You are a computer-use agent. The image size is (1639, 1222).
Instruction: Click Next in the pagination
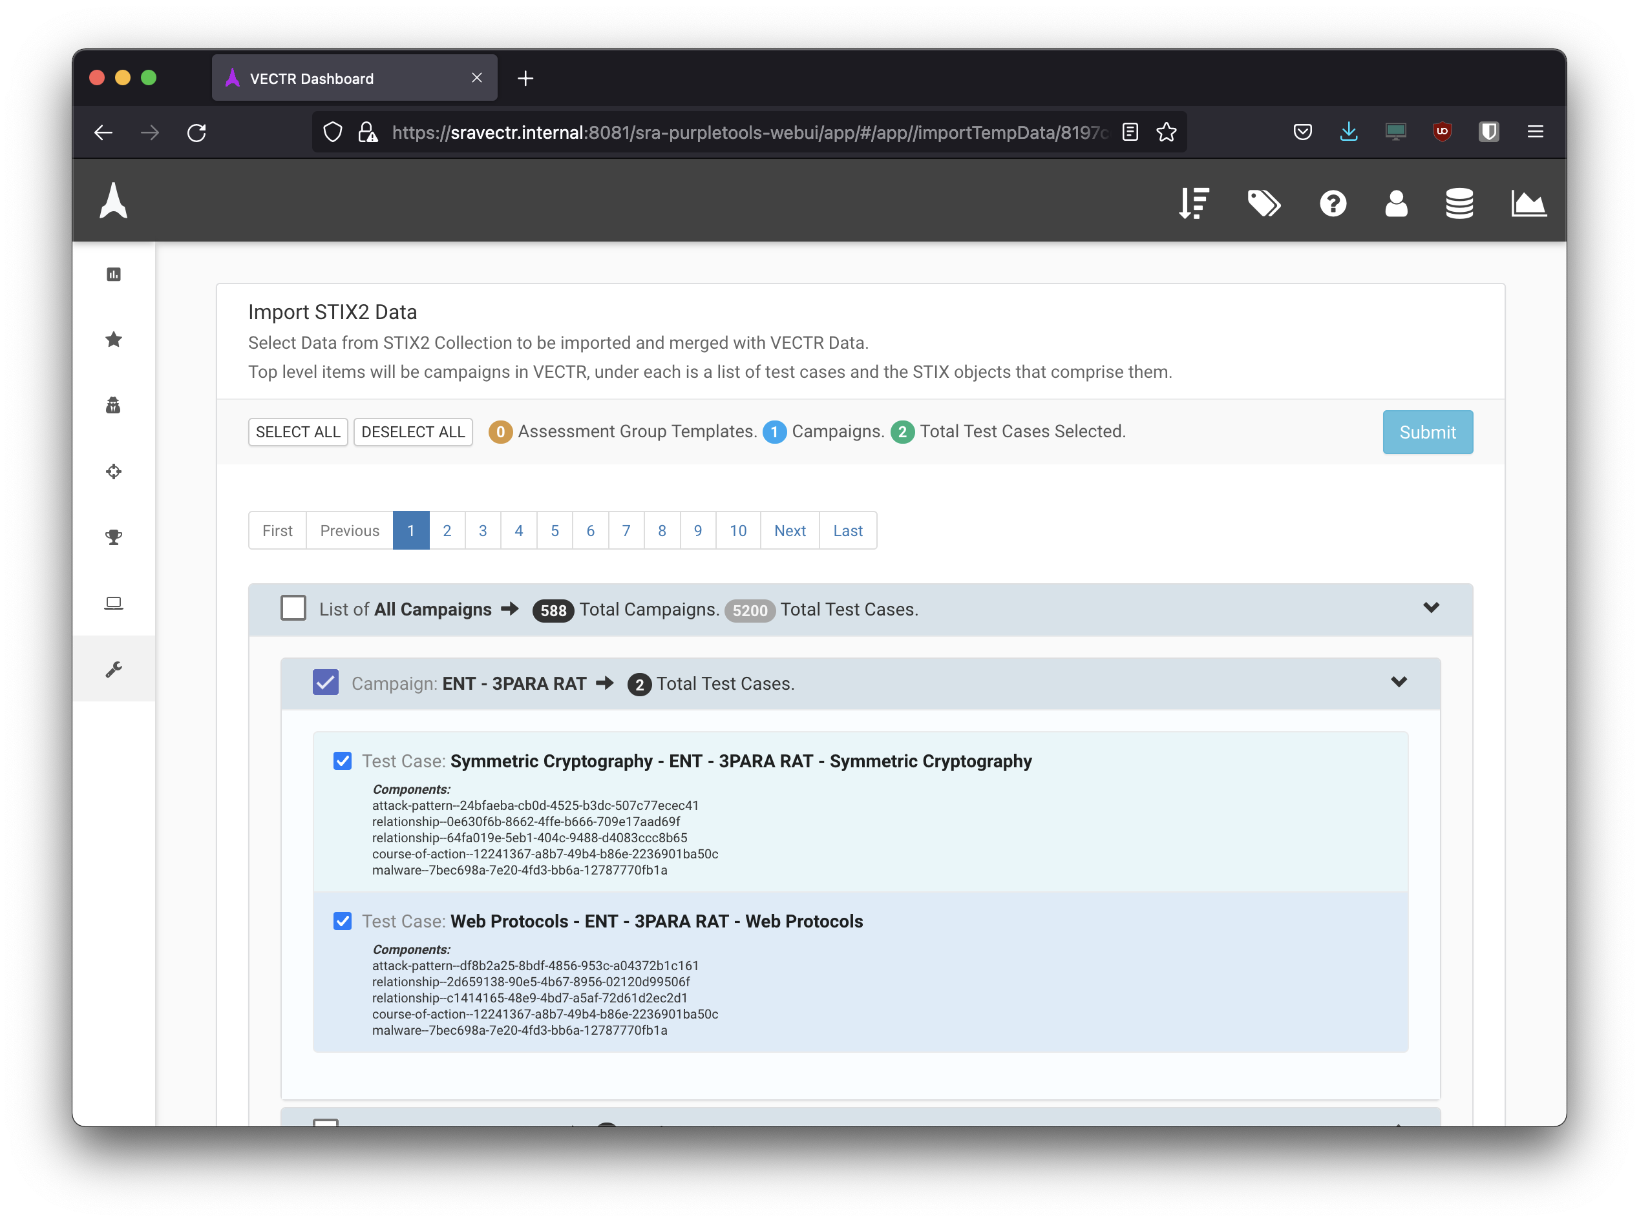[790, 530]
